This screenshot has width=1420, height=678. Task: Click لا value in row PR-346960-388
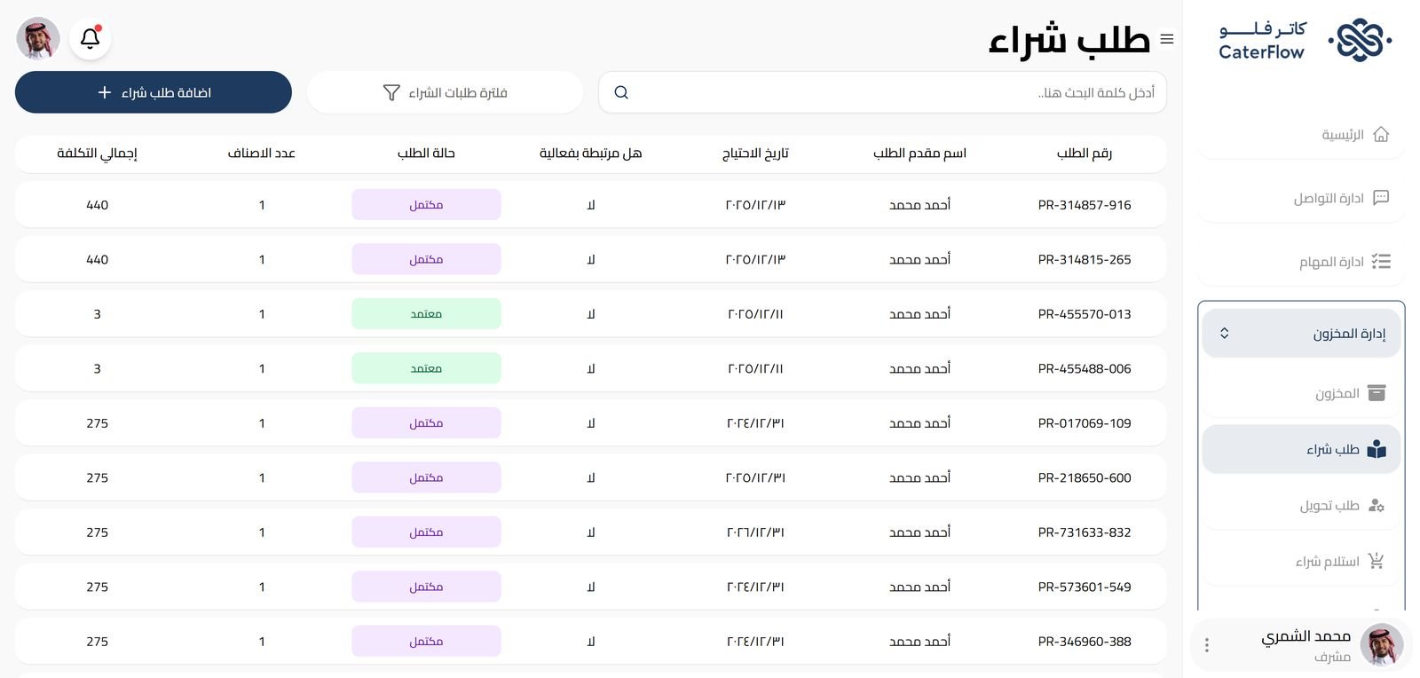591,642
